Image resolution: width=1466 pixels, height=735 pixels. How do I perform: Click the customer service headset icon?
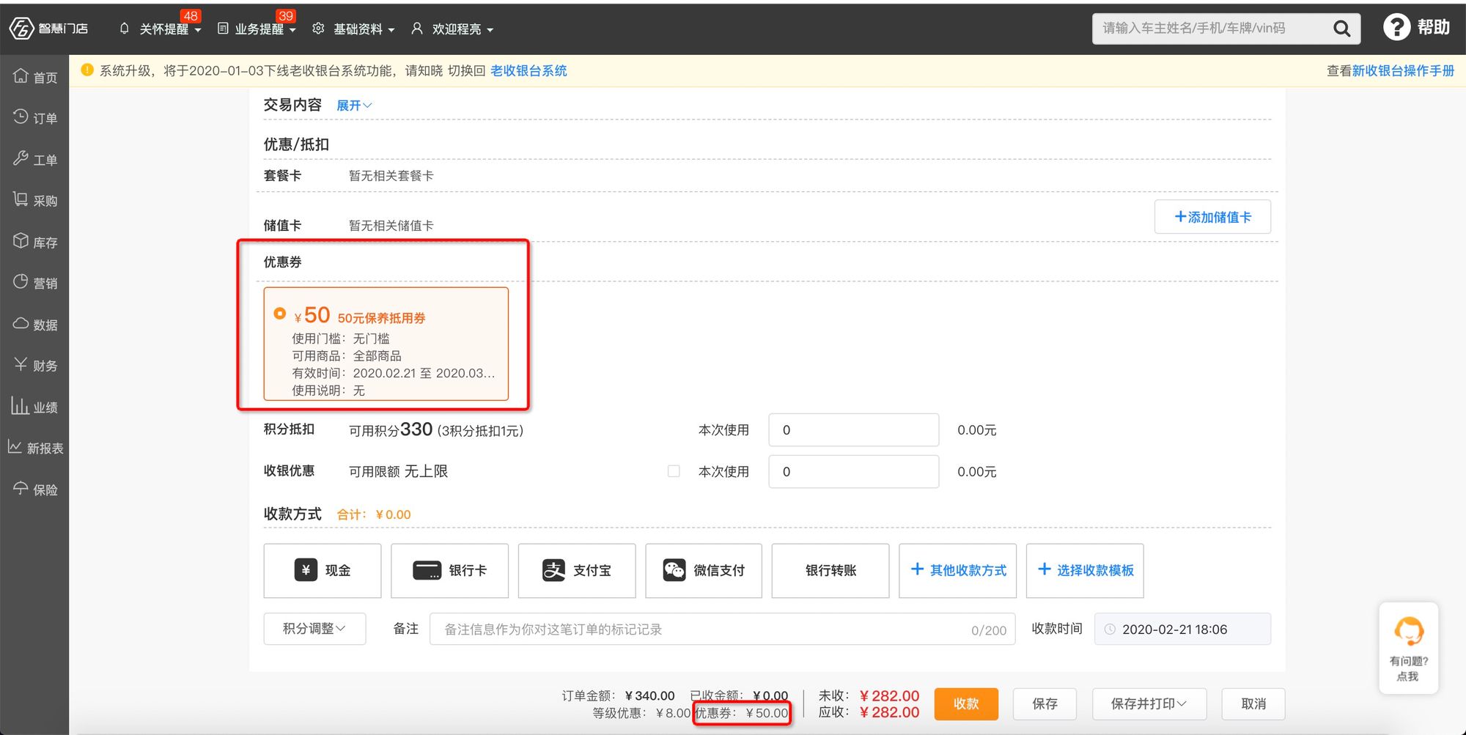click(x=1408, y=631)
